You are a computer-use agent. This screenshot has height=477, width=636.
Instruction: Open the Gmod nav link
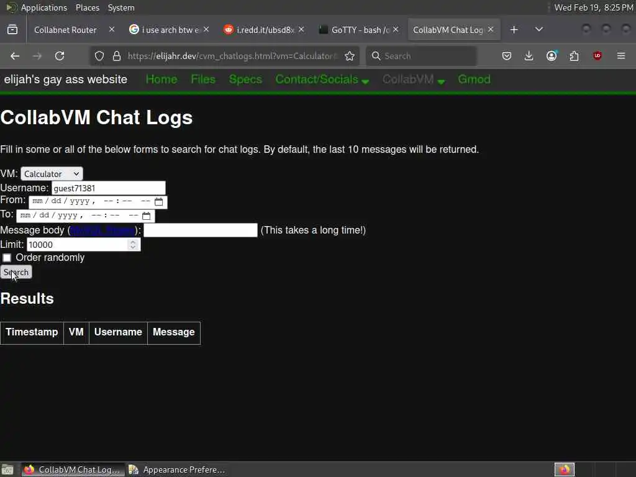click(474, 79)
